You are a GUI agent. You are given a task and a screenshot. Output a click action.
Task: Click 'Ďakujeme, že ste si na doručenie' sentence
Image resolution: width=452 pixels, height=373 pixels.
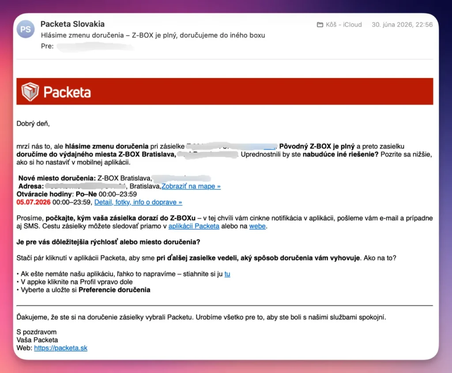(x=201, y=317)
